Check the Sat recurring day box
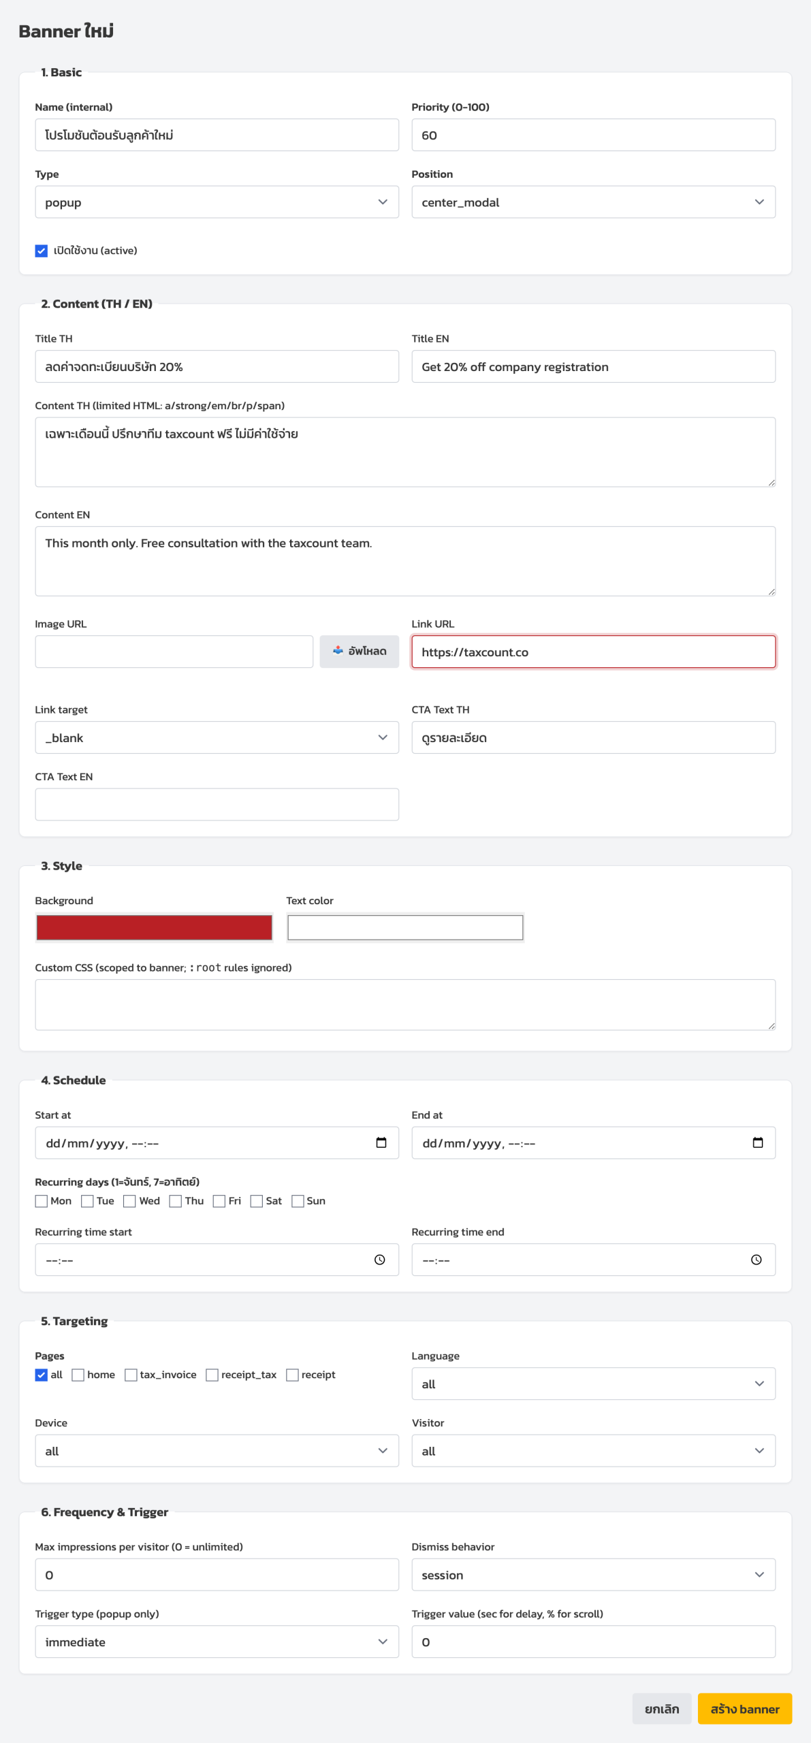Viewport: 811px width, 1743px height. click(x=257, y=1201)
